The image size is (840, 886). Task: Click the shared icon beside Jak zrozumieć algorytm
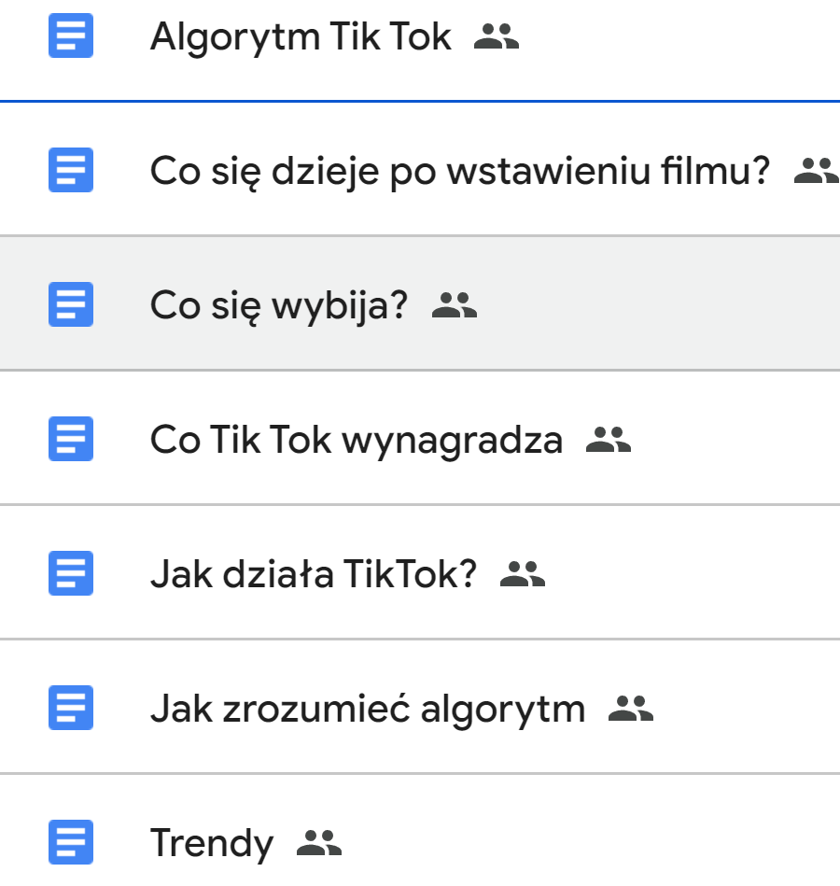[631, 710]
